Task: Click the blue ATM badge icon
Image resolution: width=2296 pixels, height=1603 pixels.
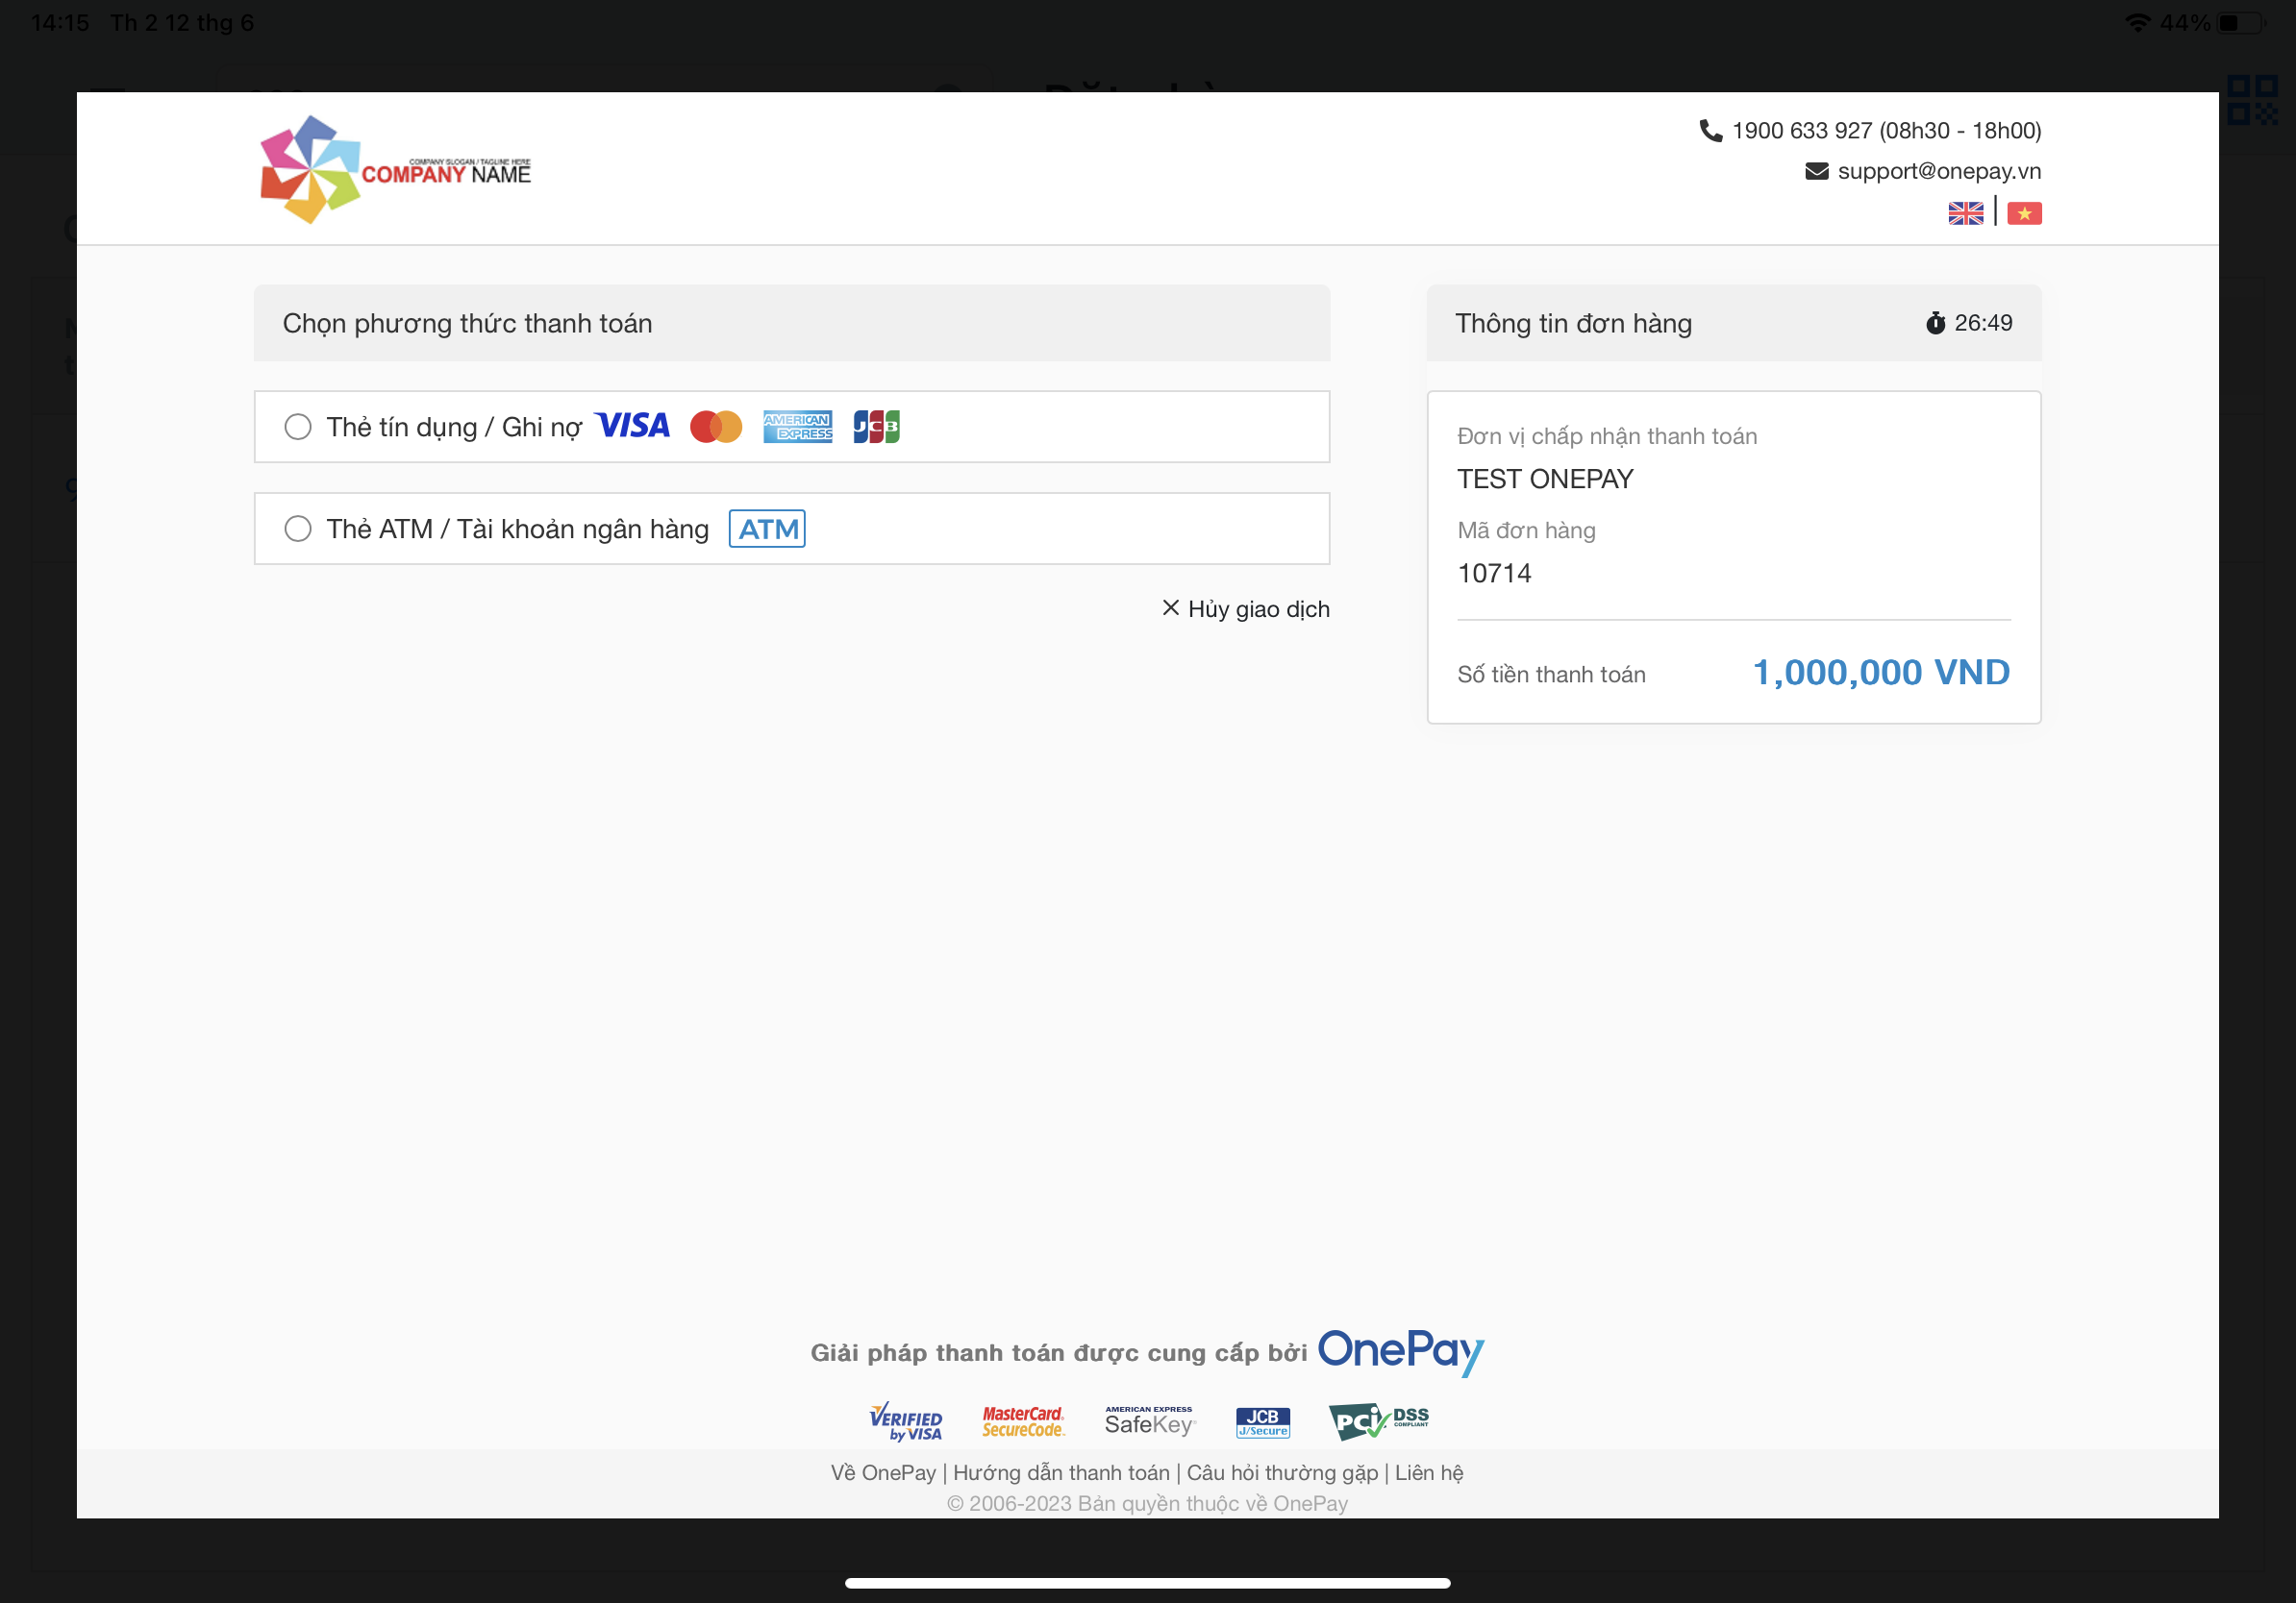Action: (x=767, y=529)
